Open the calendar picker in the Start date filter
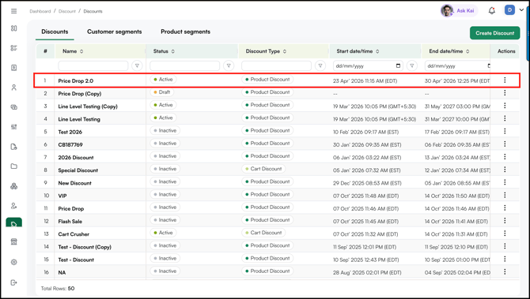Image resolution: width=530 pixels, height=299 pixels. click(x=398, y=65)
